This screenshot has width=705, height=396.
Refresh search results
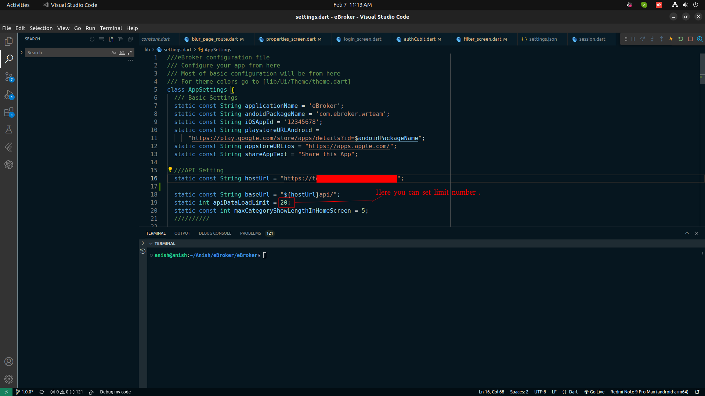[92, 39]
